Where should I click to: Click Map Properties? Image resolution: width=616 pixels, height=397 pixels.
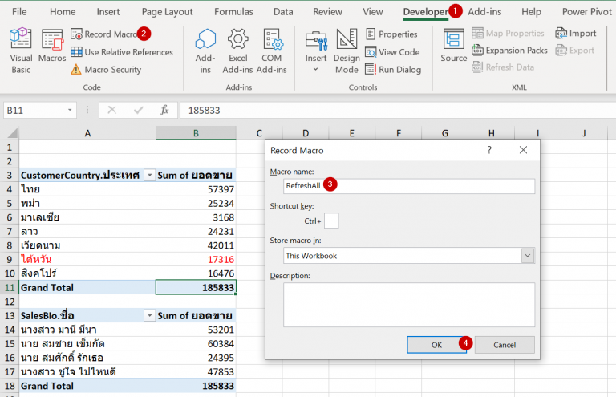pyautogui.click(x=508, y=34)
